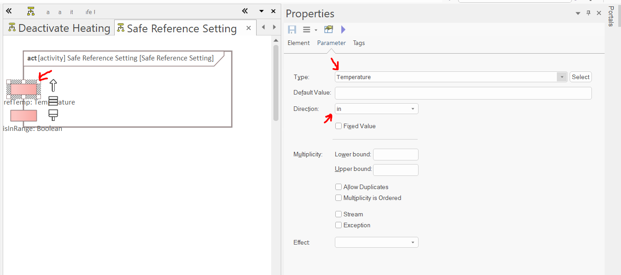This screenshot has width=621, height=275.
Task: Select the isInRange pink parameter node
Action: click(x=24, y=115)
